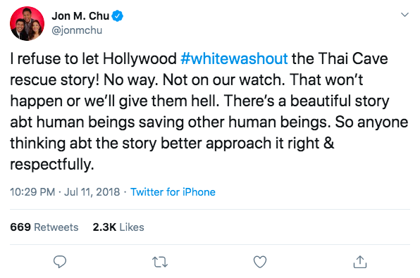
Task: Click the phrase beautiful story in tweet
Action: click(x=340, y=101)
